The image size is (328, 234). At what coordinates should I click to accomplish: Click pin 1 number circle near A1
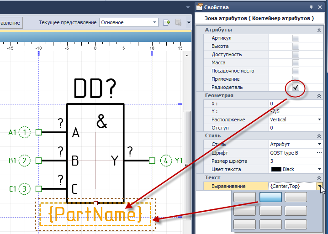(x=25, y=132)
